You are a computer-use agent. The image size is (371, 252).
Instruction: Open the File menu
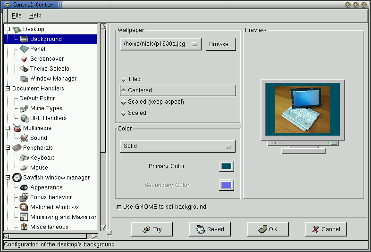[17, 16]
